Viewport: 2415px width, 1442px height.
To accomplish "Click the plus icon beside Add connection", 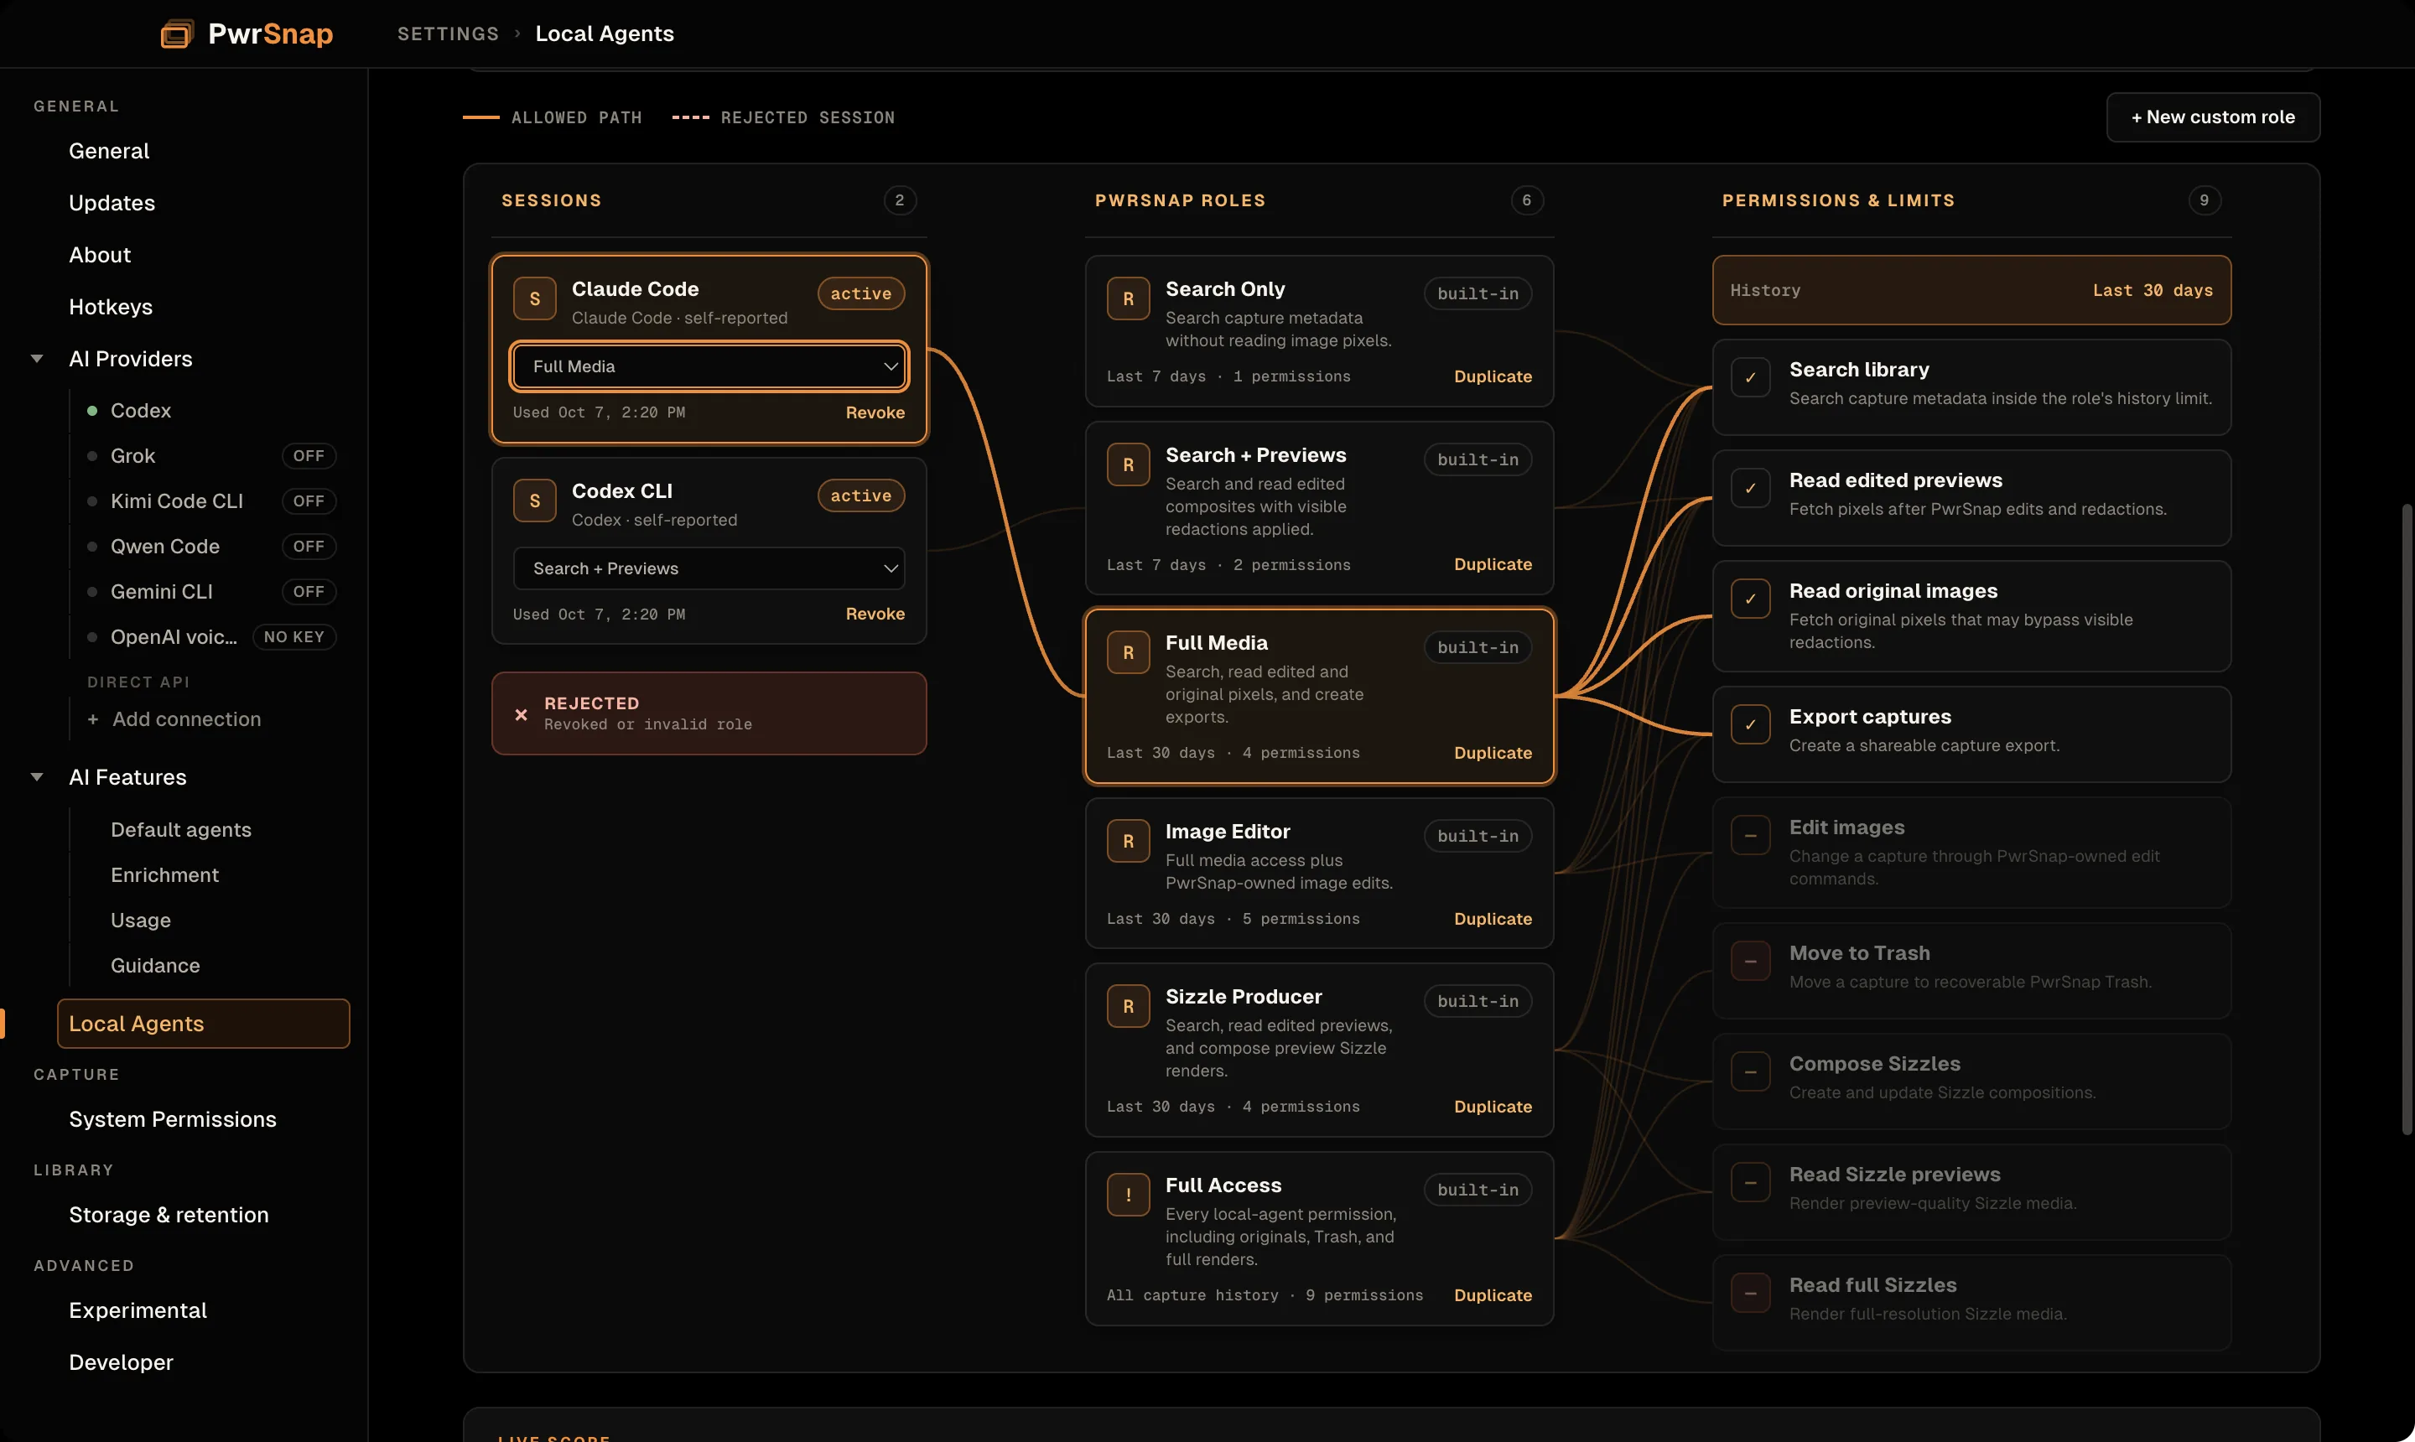I will [x=92, y=719].
